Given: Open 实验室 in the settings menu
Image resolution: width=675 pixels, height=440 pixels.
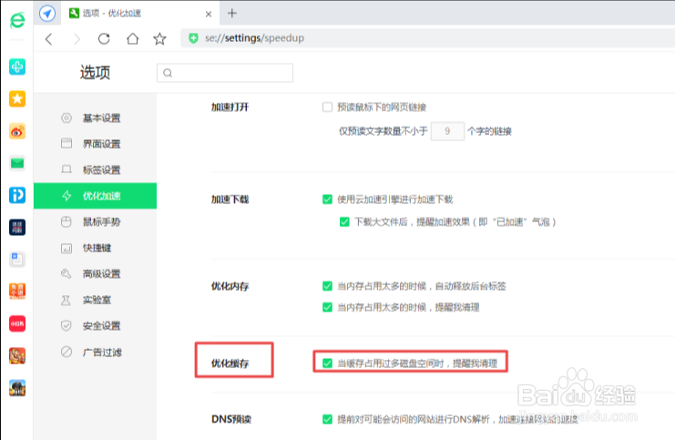Looking at the screenshot, I should click(x=95, y=300).
